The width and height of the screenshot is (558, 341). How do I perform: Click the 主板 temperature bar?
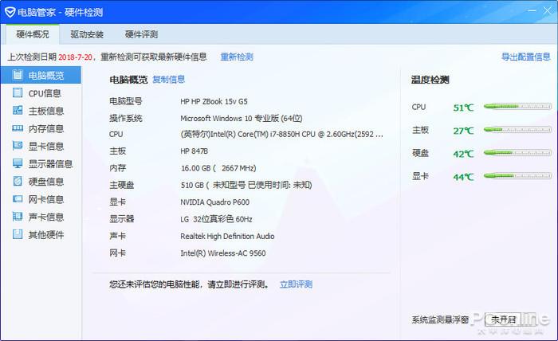tap(518, 130)
